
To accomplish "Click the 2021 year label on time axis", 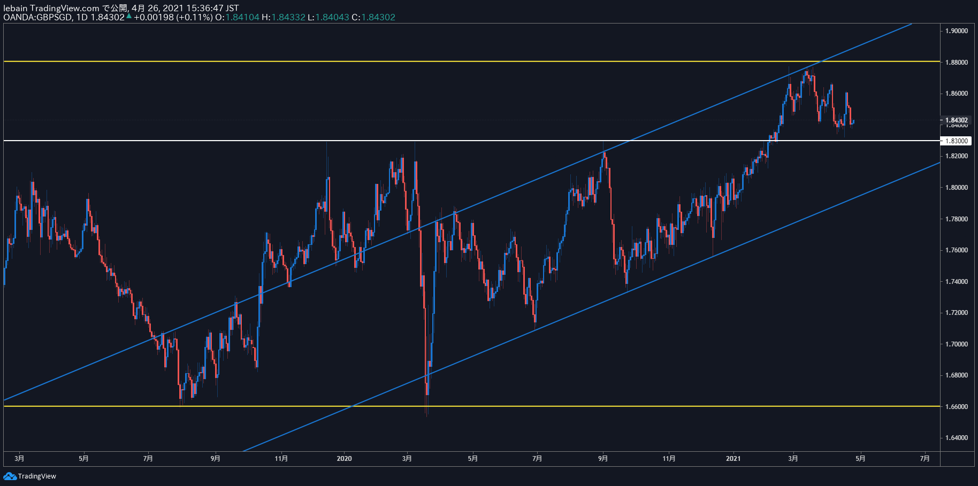I will (x=733, y=459).
